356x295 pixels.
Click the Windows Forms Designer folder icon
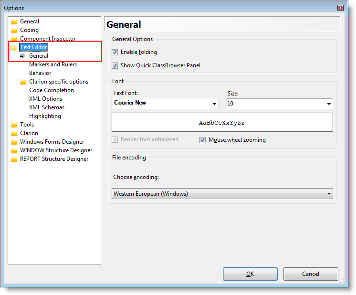(14, 142)
